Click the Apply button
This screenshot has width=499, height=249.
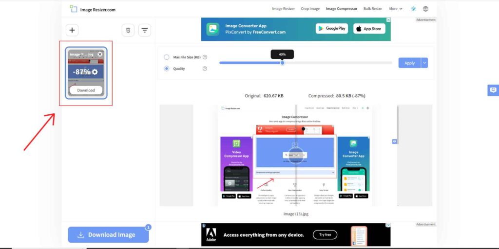coord(409,63)
